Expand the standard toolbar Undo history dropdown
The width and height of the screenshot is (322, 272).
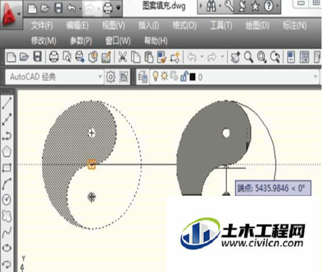[x=202, y=56]
